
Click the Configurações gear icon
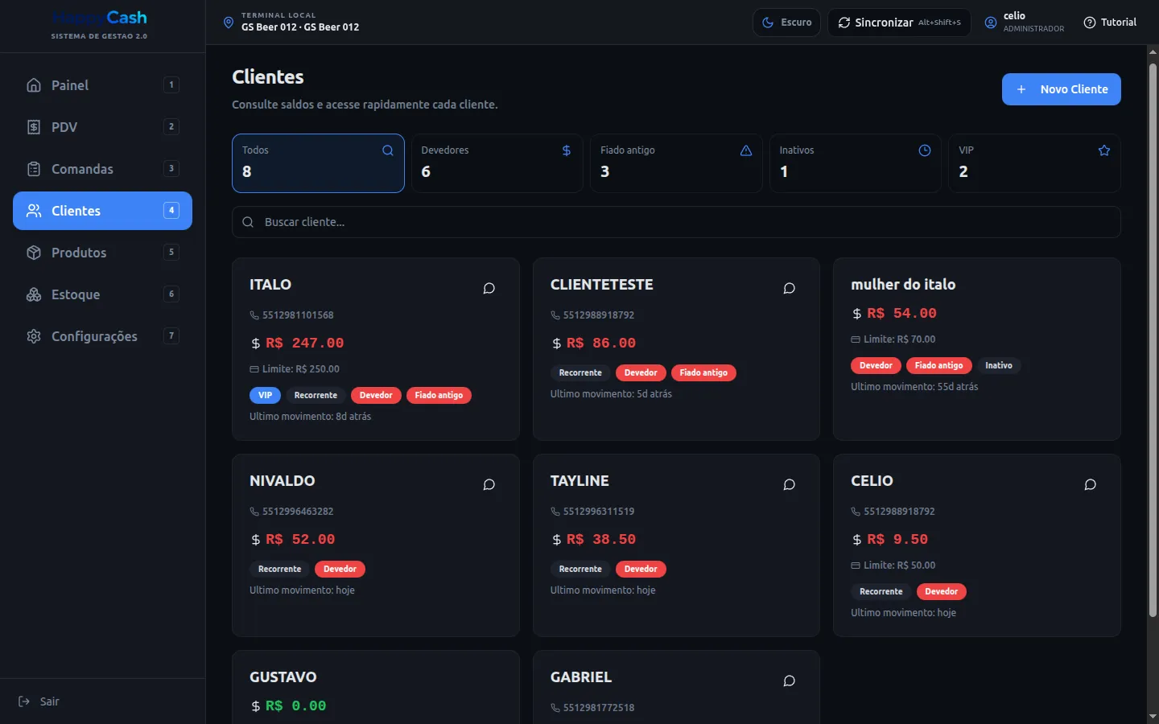click(34, 336)
